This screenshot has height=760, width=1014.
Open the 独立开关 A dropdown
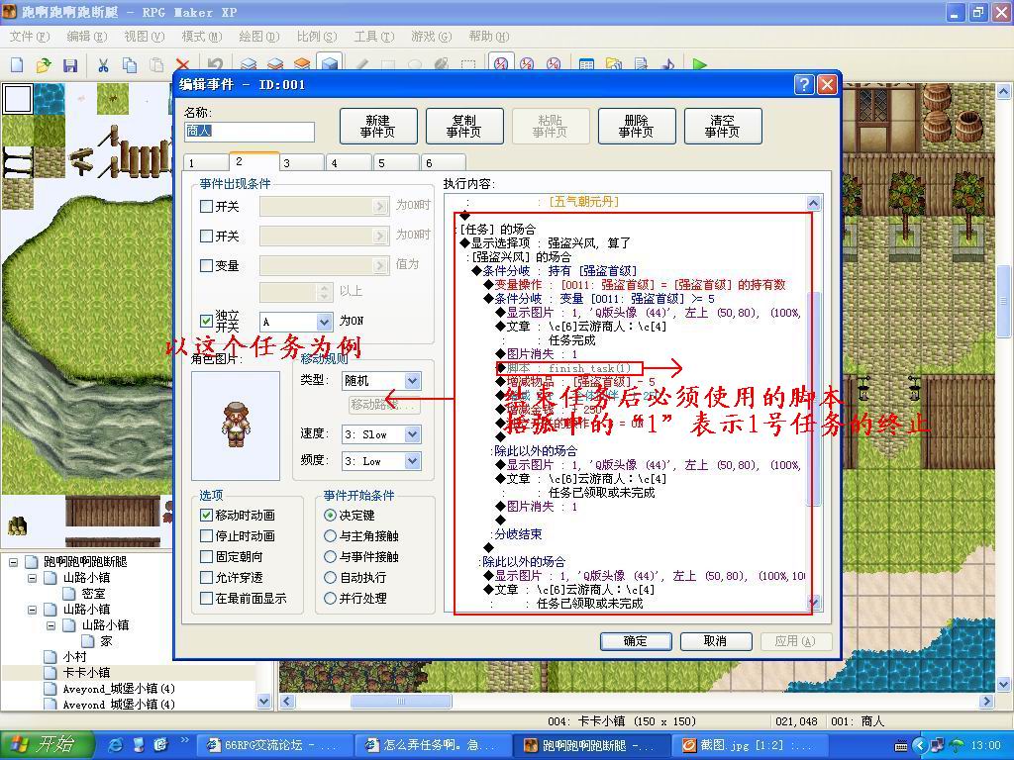(x=324, y=322)
